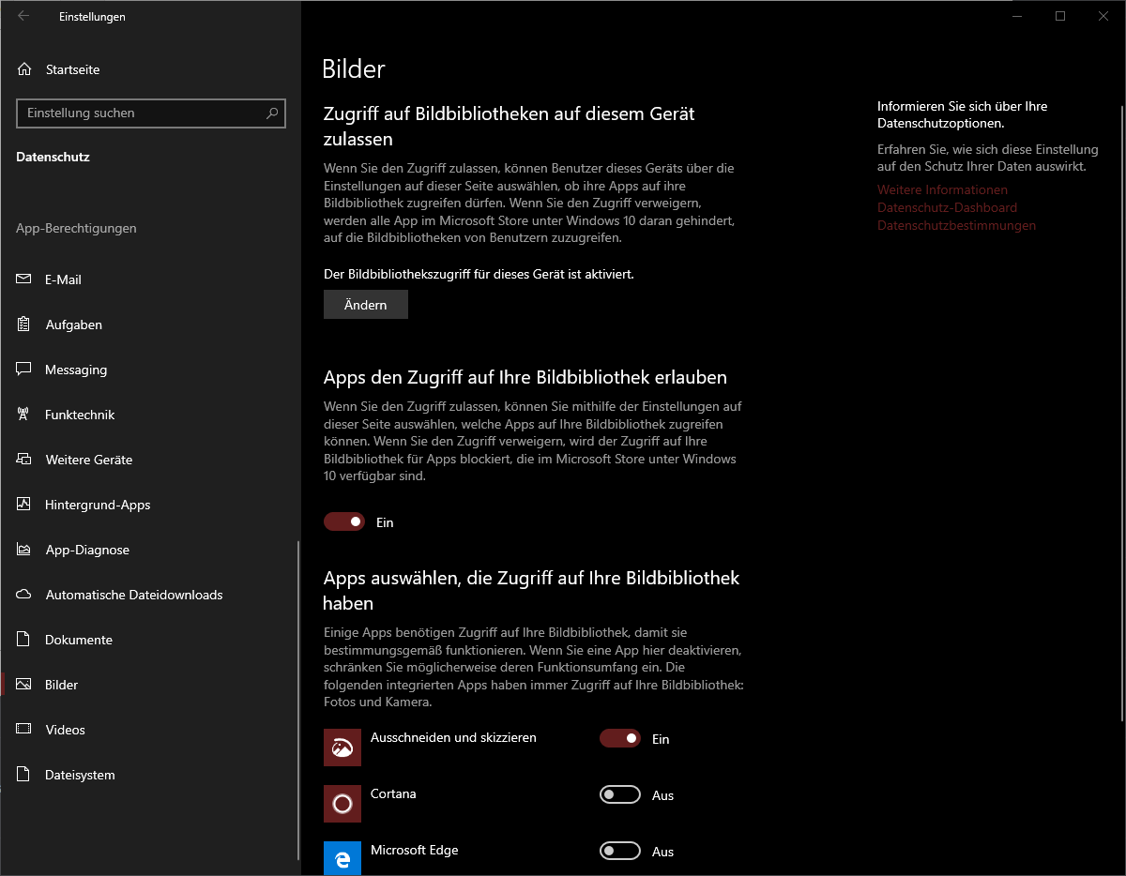Go to Messaging permissions
Image resolution: width=1126 pixels, height=876 pixels.
click(150, 370)
